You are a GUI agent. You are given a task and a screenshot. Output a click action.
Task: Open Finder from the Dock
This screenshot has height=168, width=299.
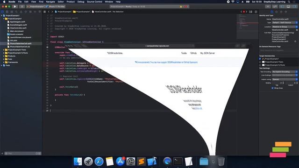coord(78,161)
